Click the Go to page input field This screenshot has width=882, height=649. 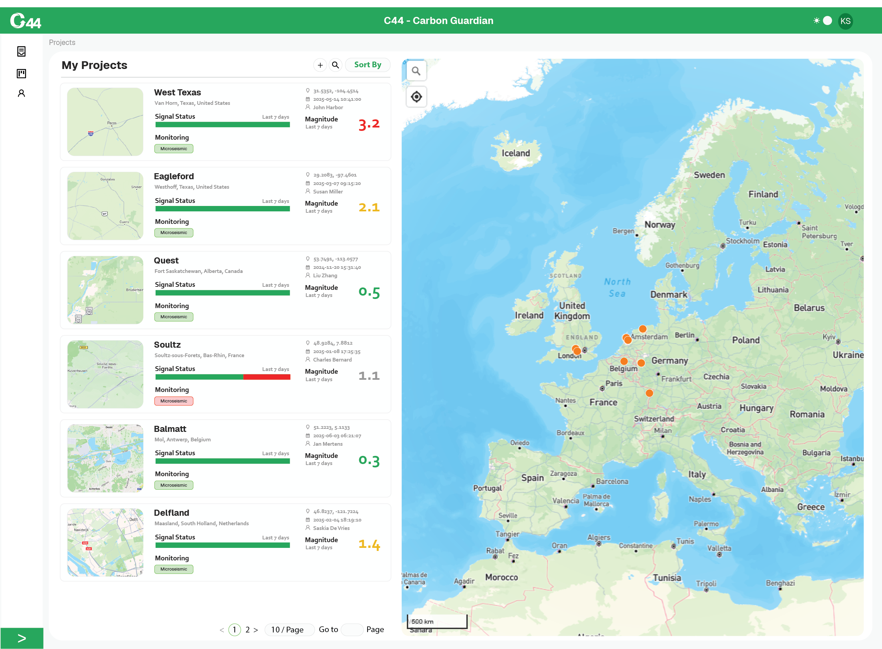tap(352, 629)
